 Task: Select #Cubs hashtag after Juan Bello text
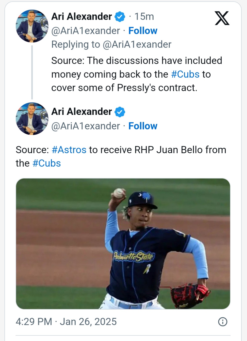[x=47, y=163]
